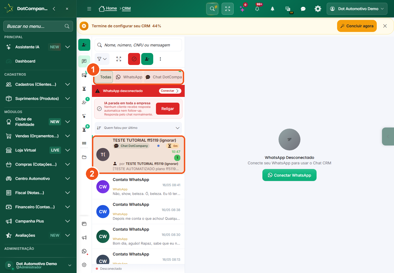This screenshot has height=273, width=394.
Task: Click the Conectar WhatsApp button
Action: pyautogui.click(x=289, y=175)
